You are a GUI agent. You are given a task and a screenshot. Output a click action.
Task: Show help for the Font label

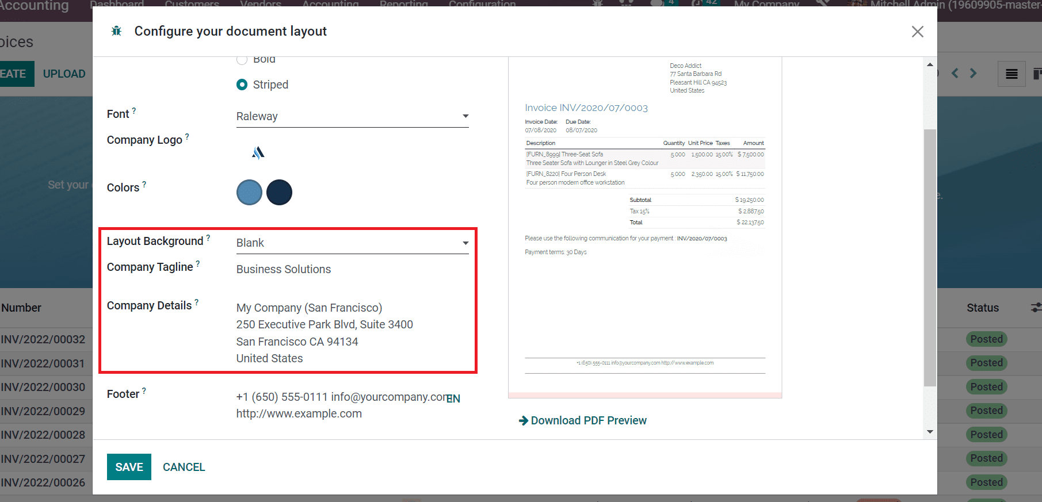(x=134, y=110)
